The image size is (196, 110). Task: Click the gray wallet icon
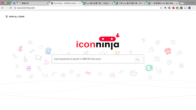click(x=151, y=50)
